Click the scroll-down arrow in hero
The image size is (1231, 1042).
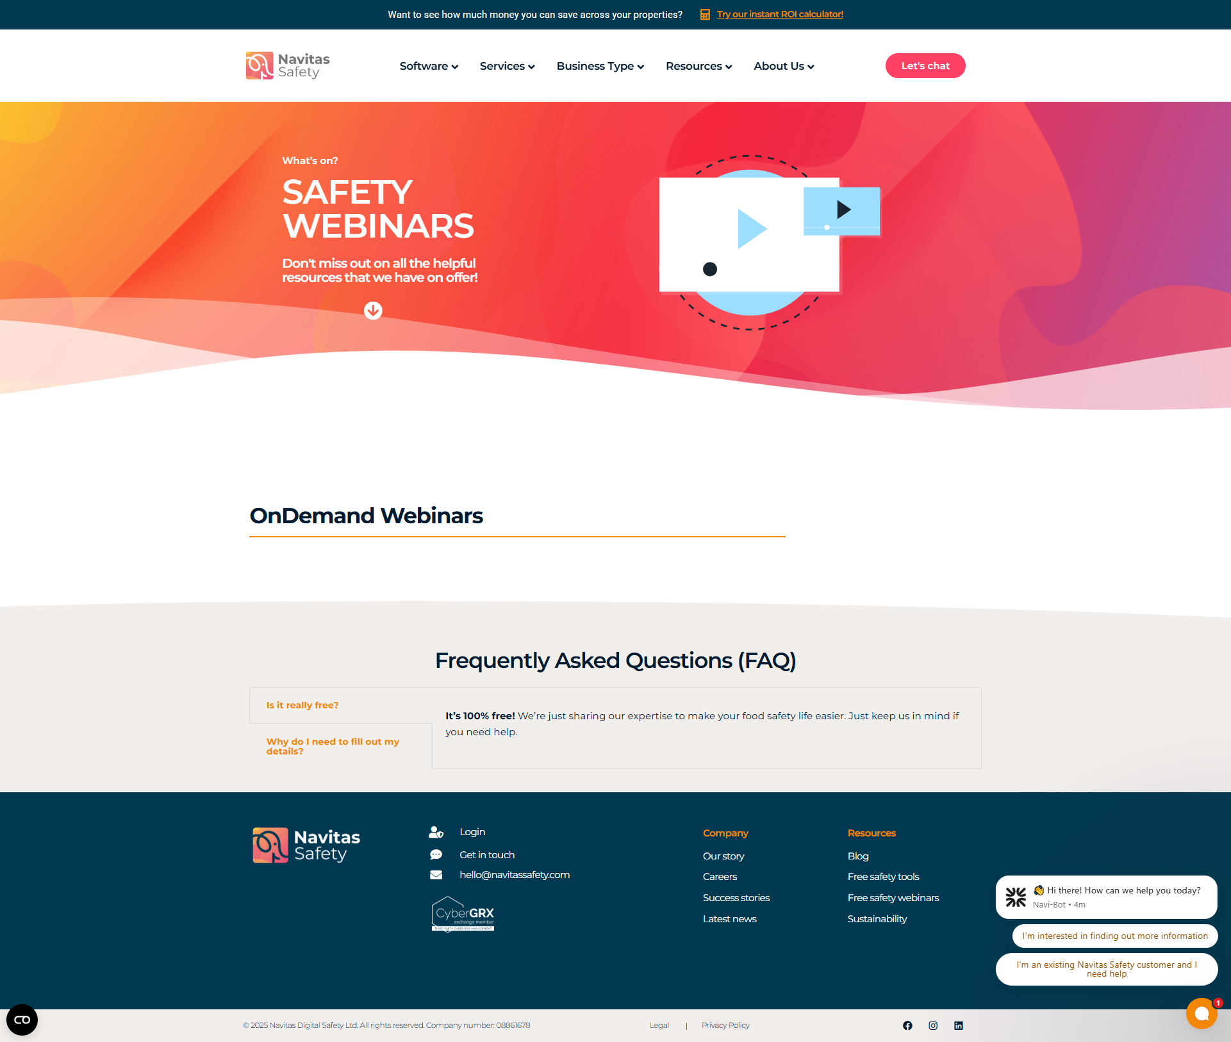point(373,311)
